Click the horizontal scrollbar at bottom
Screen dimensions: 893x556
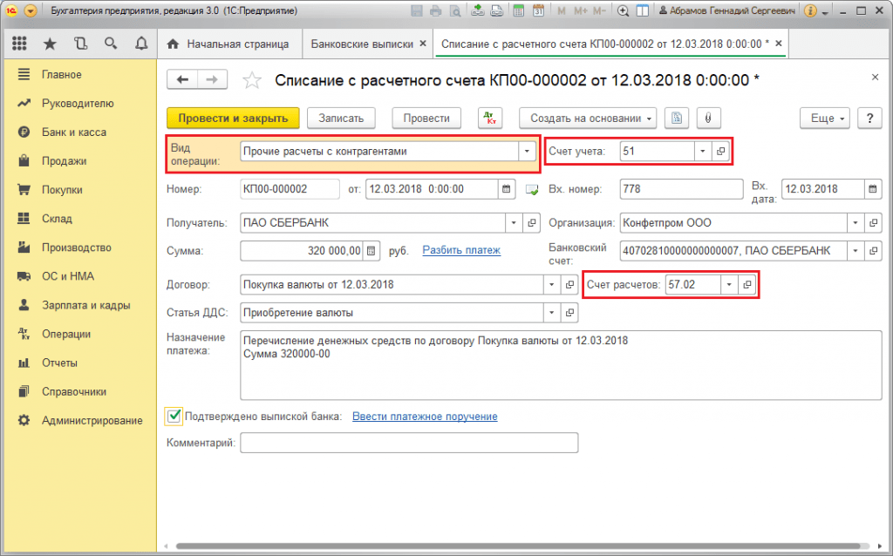point(518,546)
